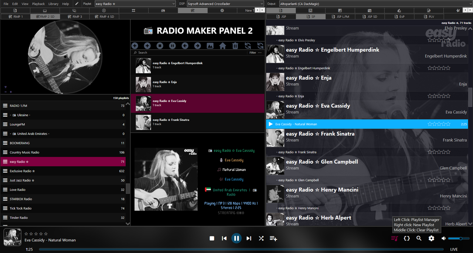The image size is (473, 253).
Task: Rate the easy Radio ☆ Enja track row
Action: click(439, 96)
